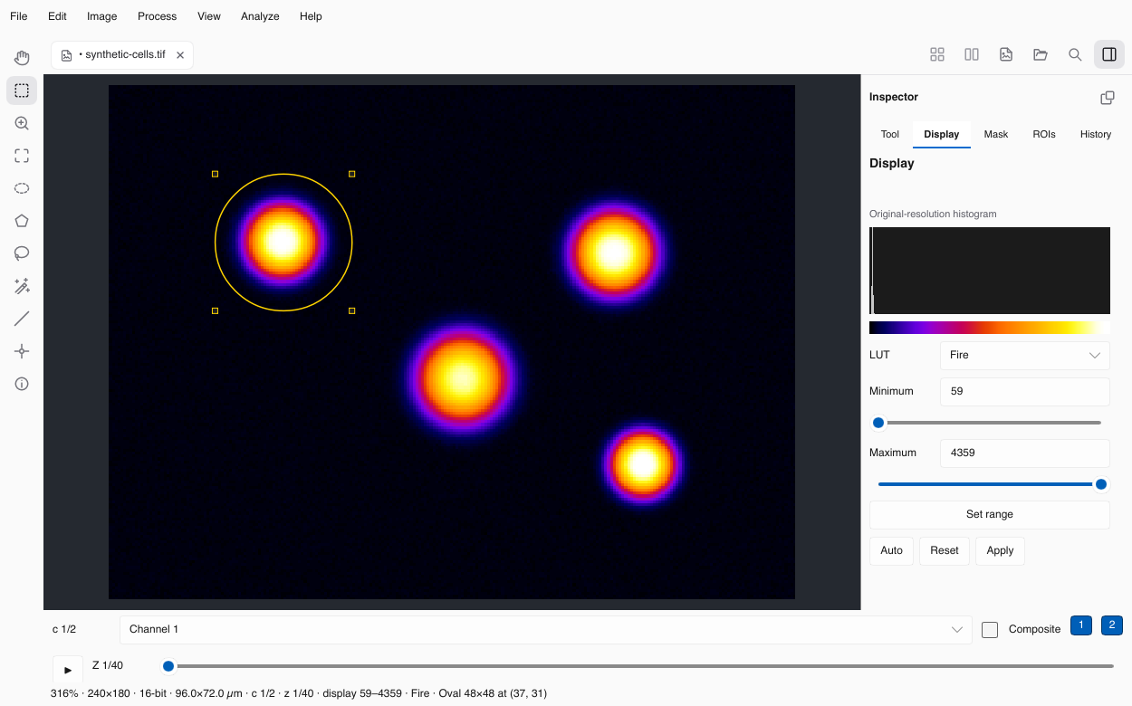This screenshot has width=1132, height=706.
Task: Click the Info icon in the left toolbar
Action: pos(22,384)
